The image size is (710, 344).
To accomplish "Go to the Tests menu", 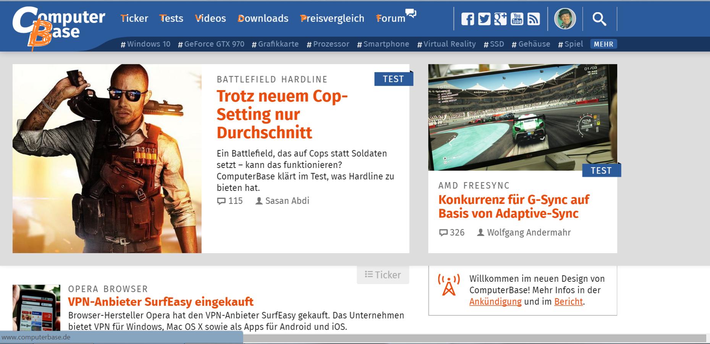I will pos(171,18).
